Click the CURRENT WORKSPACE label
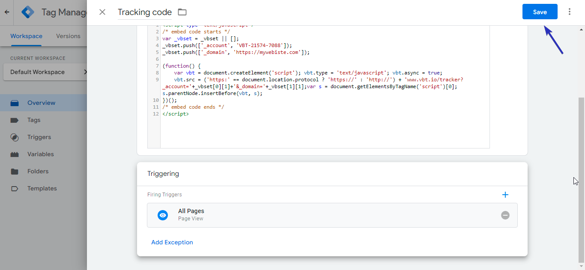 pos(38,58)
